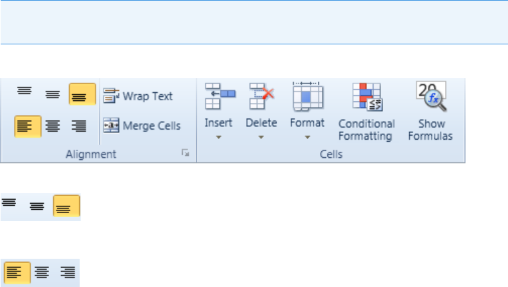Open the Delete dropdown arrow
The height and width of the screenshot is (287, 508).
pyautogui.click(x=261, y=137)
